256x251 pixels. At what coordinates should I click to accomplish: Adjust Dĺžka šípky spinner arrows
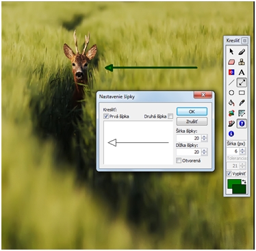[205, 152]
